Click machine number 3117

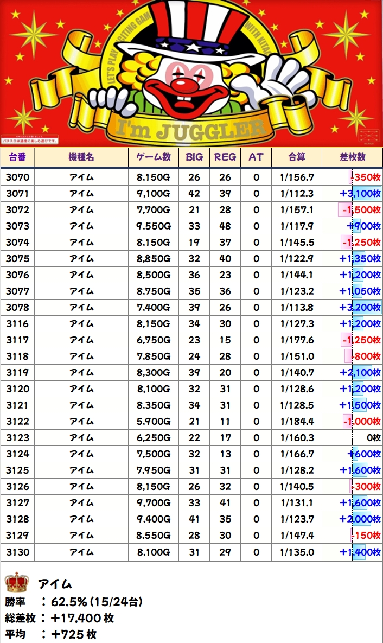point(18,340)
